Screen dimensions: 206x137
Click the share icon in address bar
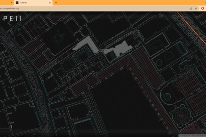191,8
